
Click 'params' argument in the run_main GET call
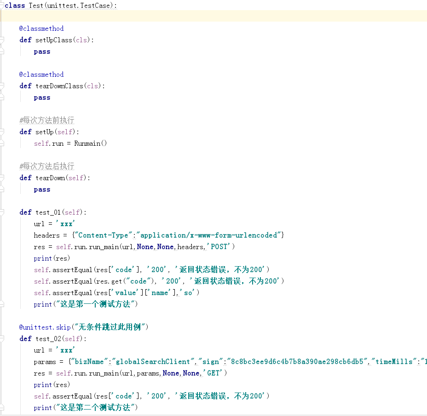pos(148,373)
